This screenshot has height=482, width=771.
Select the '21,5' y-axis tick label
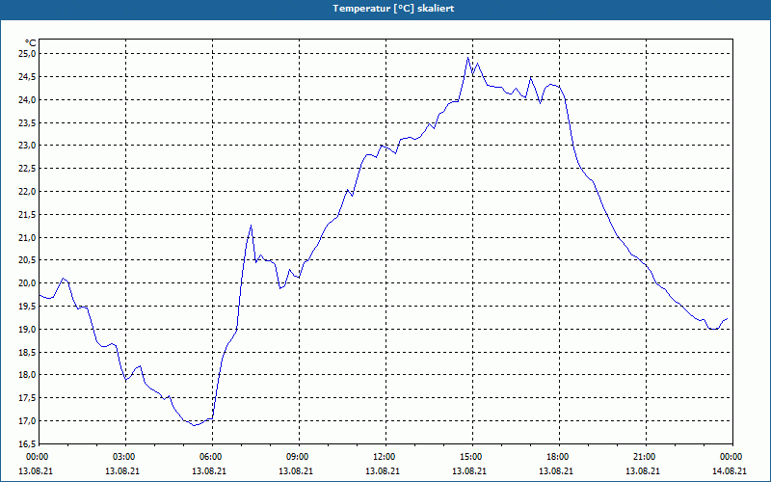(x=27, y=214)
